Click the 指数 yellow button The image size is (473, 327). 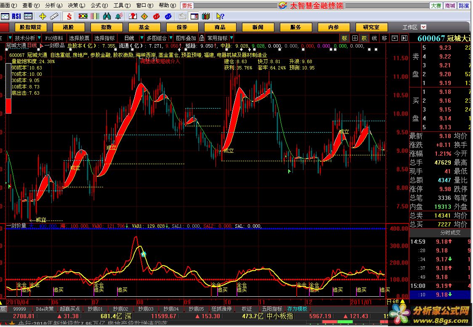pos(106,27)
